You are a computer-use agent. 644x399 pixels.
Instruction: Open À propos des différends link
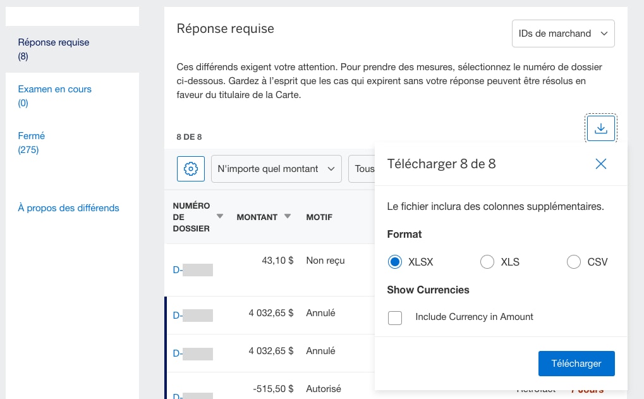pyautogui.click(x=68, y=207)
